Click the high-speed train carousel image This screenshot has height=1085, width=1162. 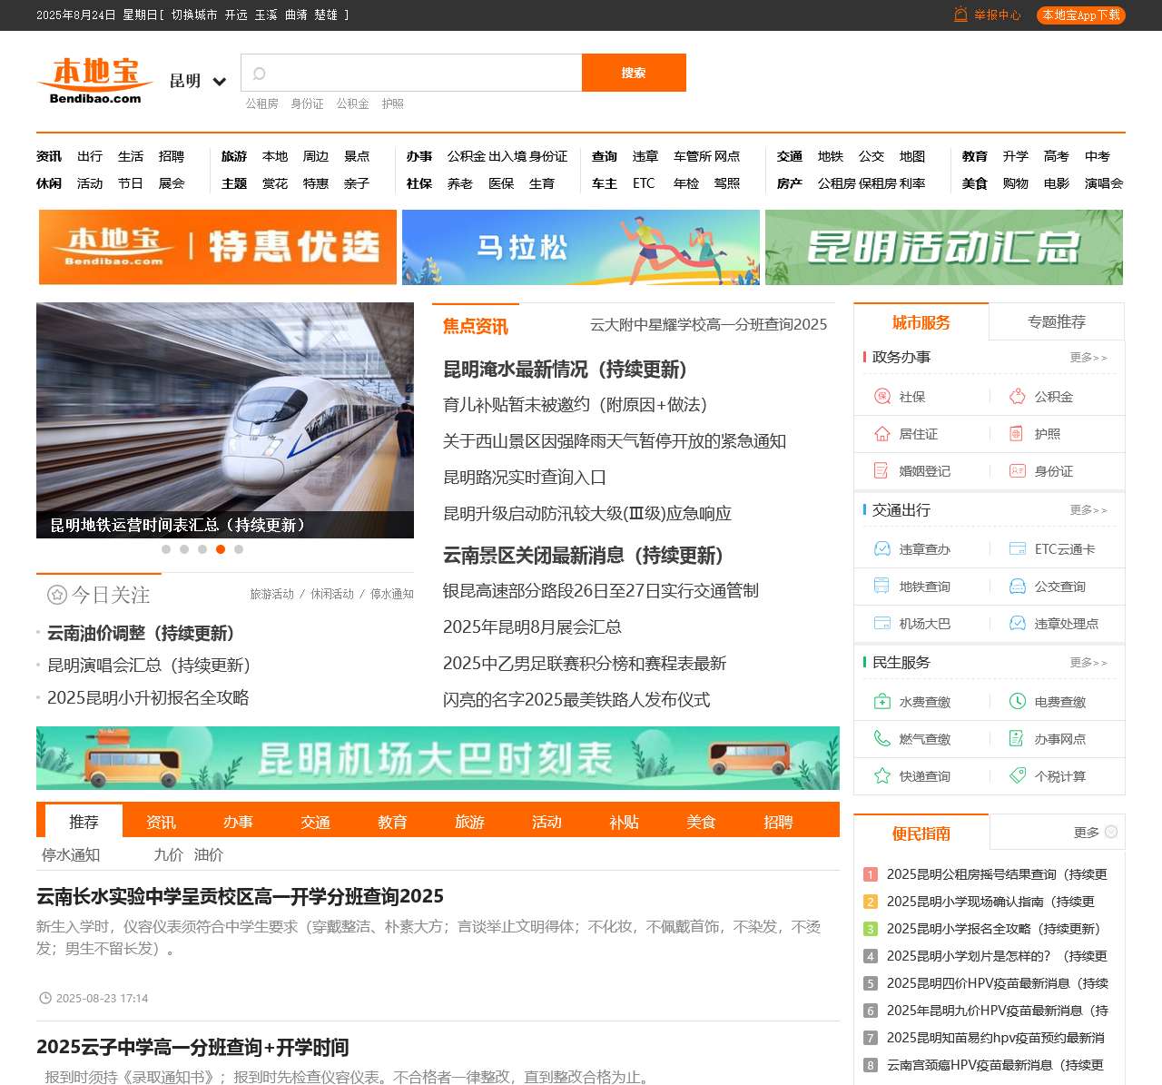click(x=225, y=409)
